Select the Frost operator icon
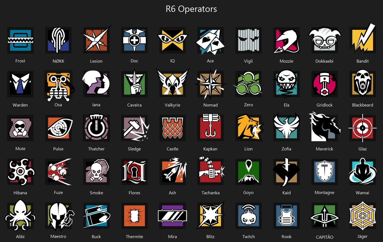 pos(20,40)
